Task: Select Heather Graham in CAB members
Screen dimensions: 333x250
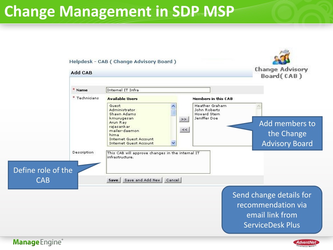Action: [210, 106]
